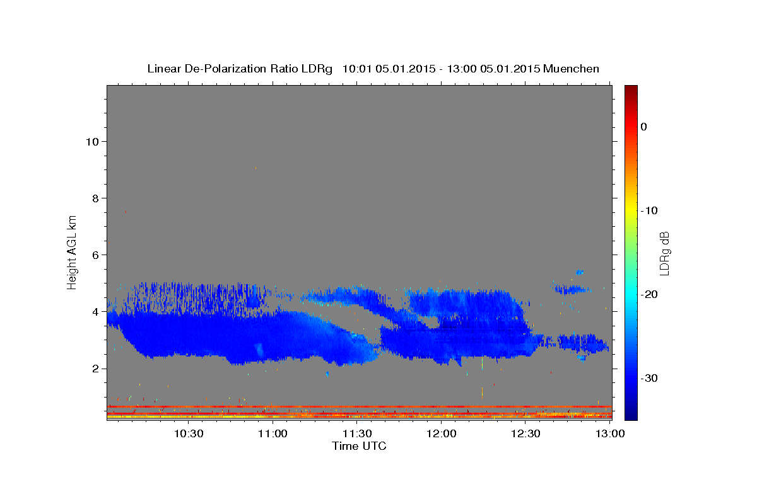Click the plot title 'Linear De-Polarization Ratio LDRg'
This screenshot has height=504, width=757.
(240, 69)
